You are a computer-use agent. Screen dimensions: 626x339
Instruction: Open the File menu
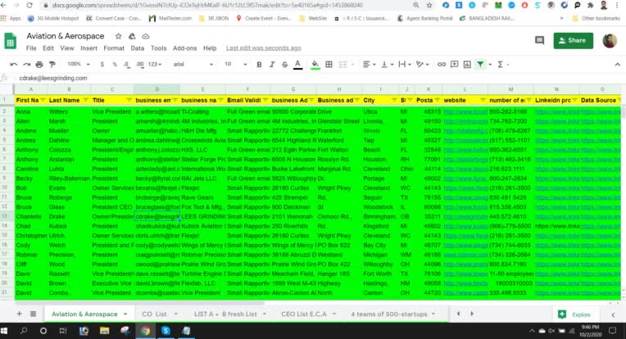coord(31,47)
